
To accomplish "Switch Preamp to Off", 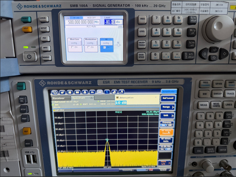I will click(x=170, y=125).
